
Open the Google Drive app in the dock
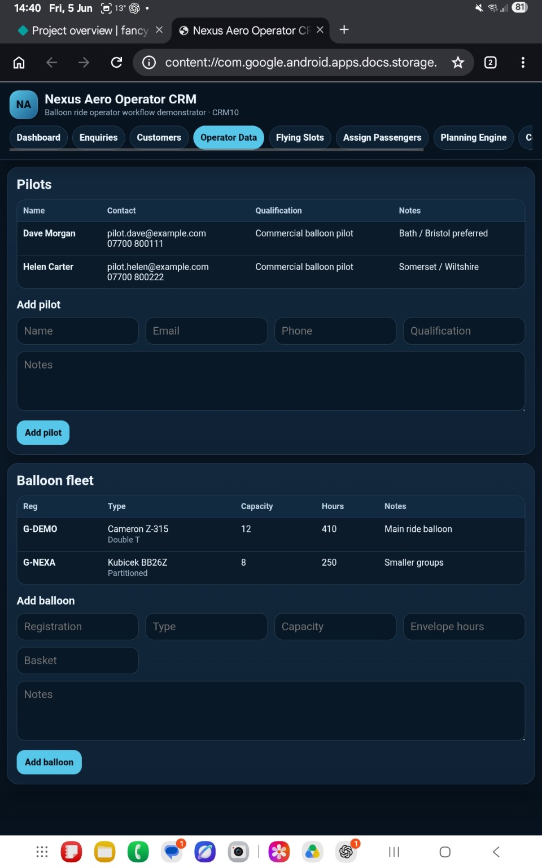(x=312, y=852)
